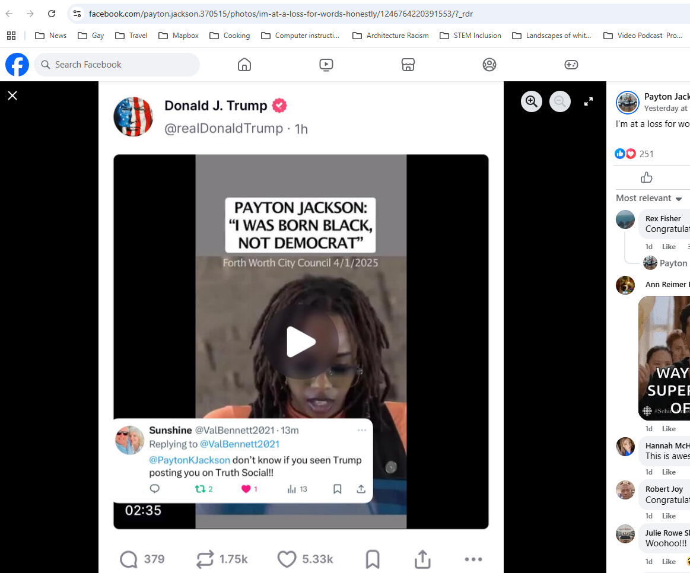Click the @ValBennett2021 replying-to link
Viewport: 690px width, 573px height.
click(x=240, y=444)
